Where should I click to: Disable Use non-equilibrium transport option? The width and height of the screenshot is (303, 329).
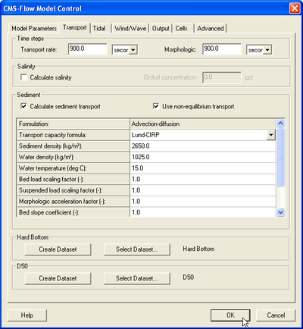[x=156, y=106]
